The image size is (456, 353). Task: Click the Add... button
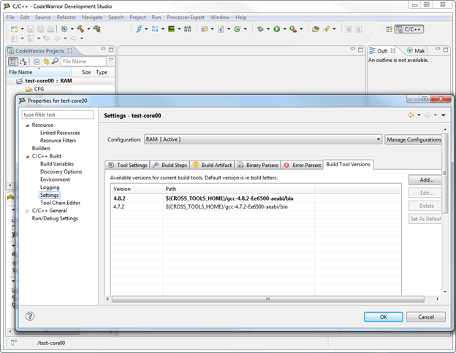point(426,179)
